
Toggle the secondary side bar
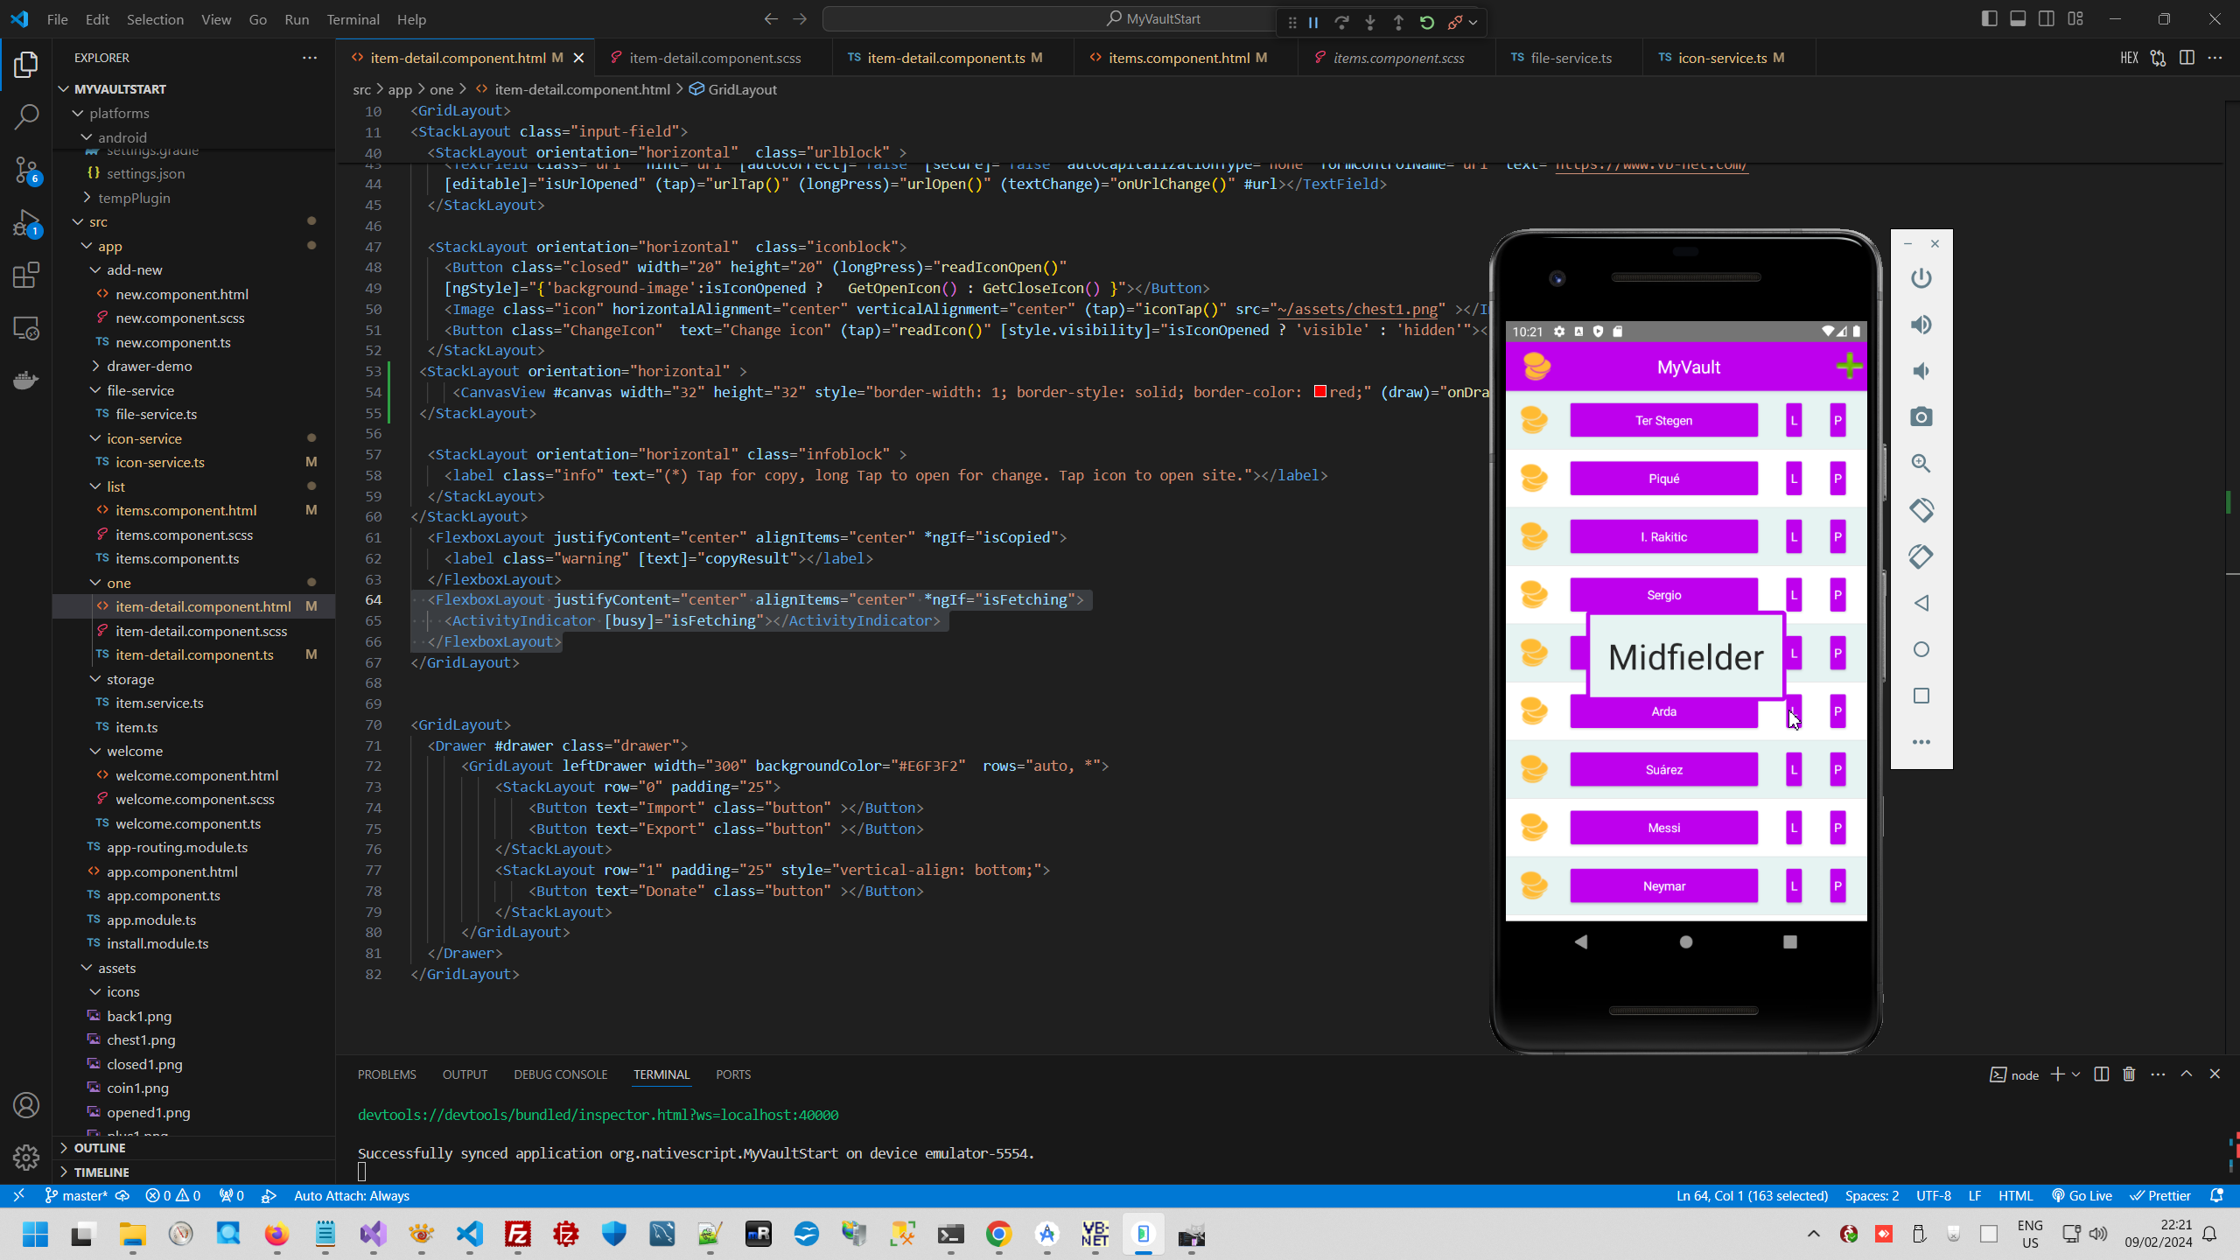pyautogui.click(x=2047, y=18)
